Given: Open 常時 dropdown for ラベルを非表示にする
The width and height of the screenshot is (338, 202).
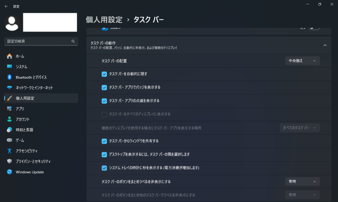Looking at the screenshot, I should point(302,182).
